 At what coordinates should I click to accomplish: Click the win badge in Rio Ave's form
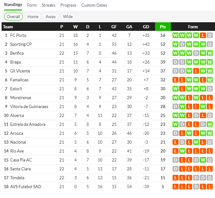(182, 151)
